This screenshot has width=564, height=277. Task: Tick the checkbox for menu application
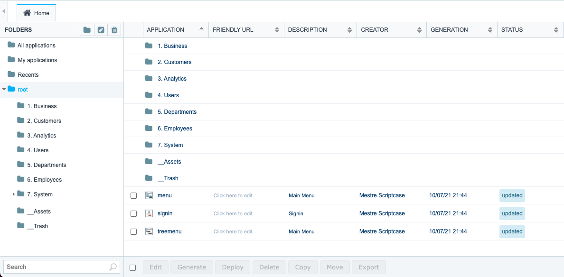tap(133, 196)
